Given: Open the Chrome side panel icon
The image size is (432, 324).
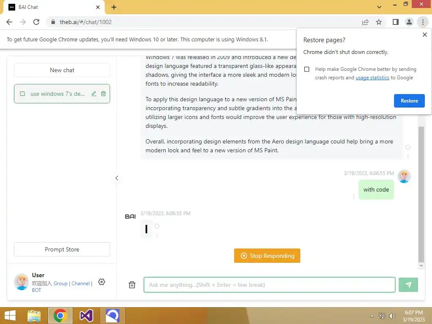Looking at the screenshot, I should point(396,22).
